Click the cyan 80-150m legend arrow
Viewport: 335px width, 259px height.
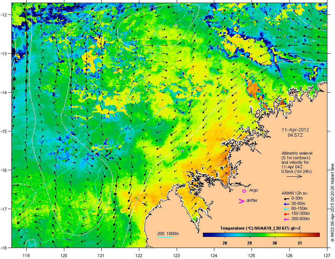pyautogui.click(x=286, y=209)
